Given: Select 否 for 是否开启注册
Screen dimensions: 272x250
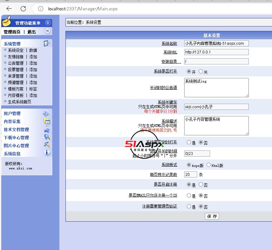Looking at the screenshot, I should pyautogui.click(x=201, y=185).
